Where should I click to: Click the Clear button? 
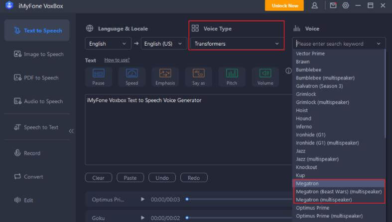(99, 178)
